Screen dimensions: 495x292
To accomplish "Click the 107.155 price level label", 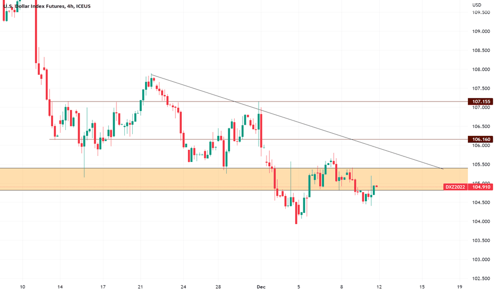I will [x=480, y=101].
